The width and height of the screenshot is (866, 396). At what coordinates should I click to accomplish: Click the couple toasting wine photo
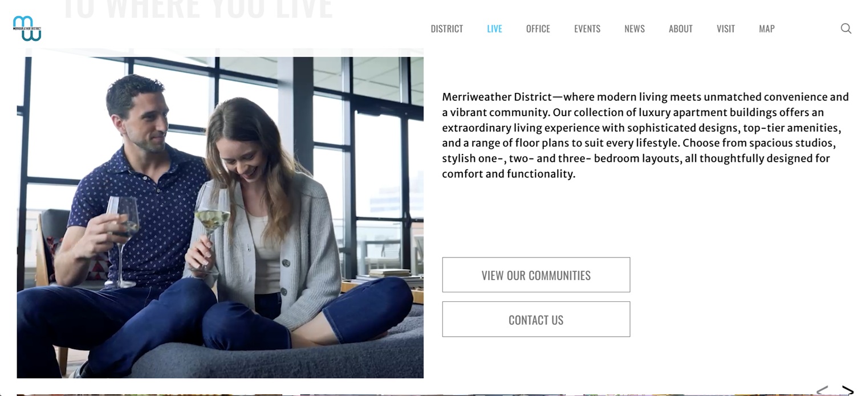pyautogui.click(x=220, y=217)
